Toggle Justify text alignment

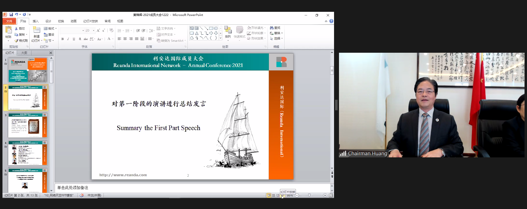[136, 39]
